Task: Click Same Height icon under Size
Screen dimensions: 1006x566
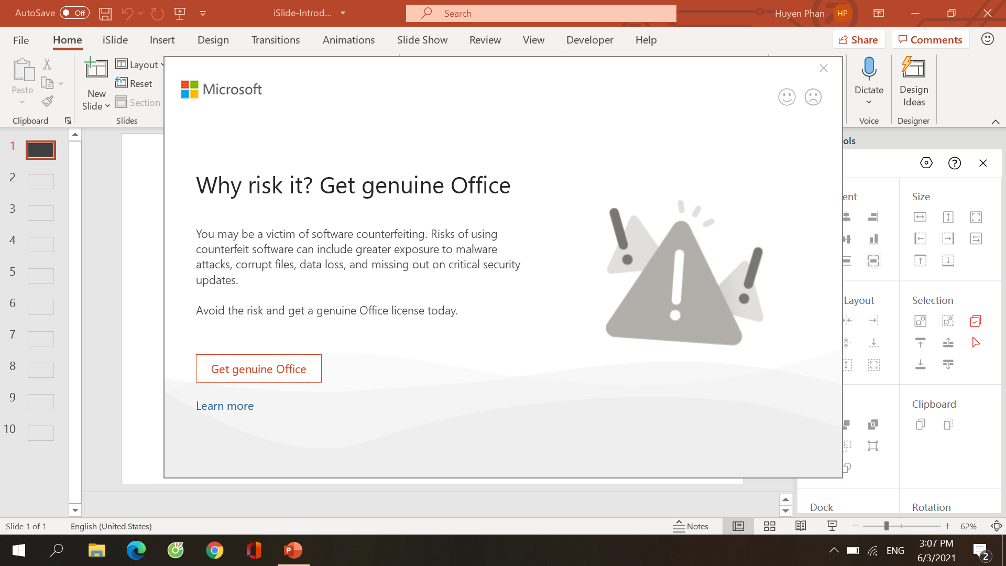Action: pyautogui.click(x=948, y=217)
